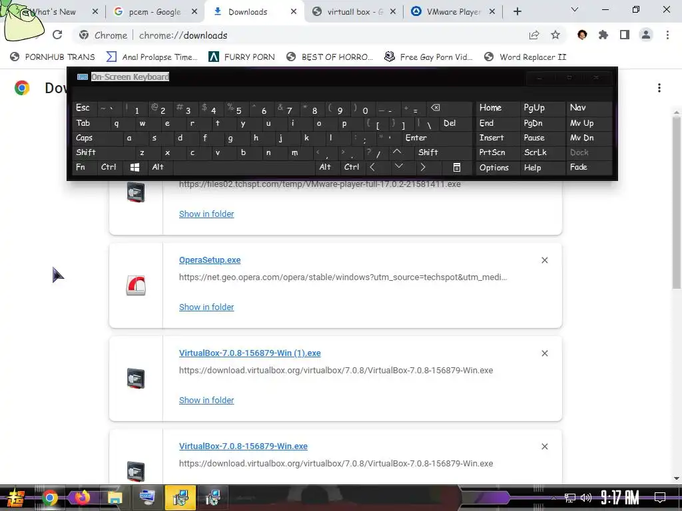The height and width of the screenshot is (511, 682).
Task: Reload the page with the refresh icon
Action: [57, 35]
